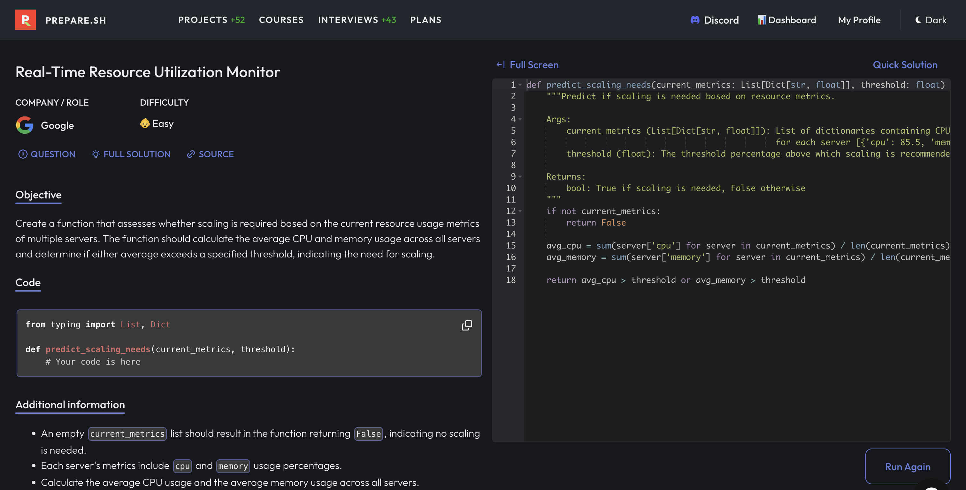Click the page title Real-Time Resource Utilization Monitor
This screenshot has width=966, height=490.
147,72
